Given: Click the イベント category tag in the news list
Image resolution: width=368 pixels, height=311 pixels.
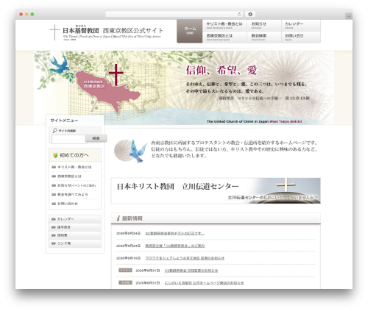Looking at the screenshot, I should [125, 270].
